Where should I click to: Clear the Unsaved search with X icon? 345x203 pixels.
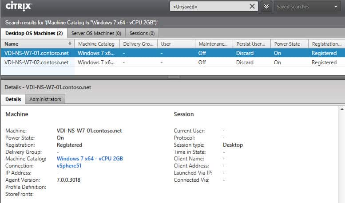tap(252, 7)
